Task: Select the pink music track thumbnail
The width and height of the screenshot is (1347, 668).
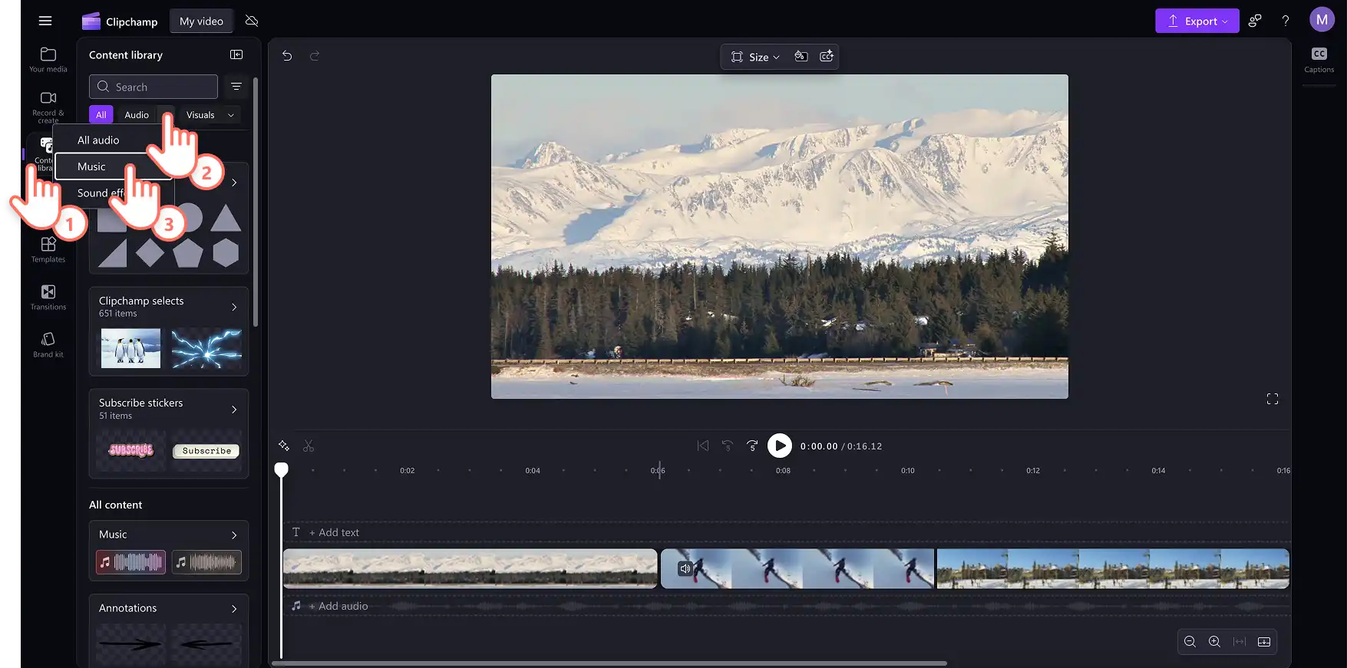Action: tap(130, 562)
